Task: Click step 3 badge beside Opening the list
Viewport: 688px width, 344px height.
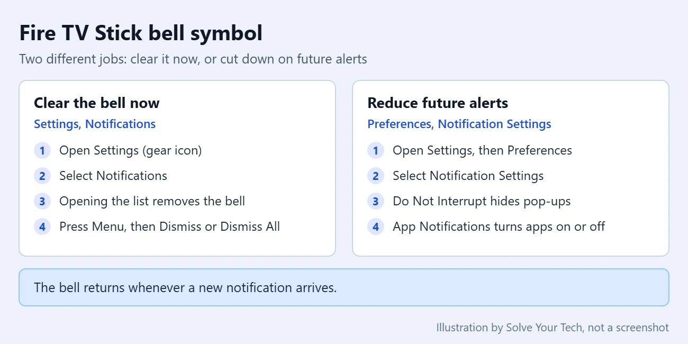Action: 42,201
